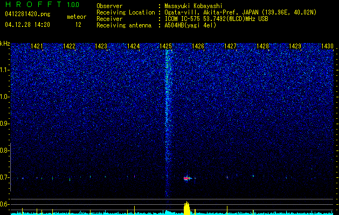
Task: Click the 1.0 frequency axis label
Action: point(4,97)
